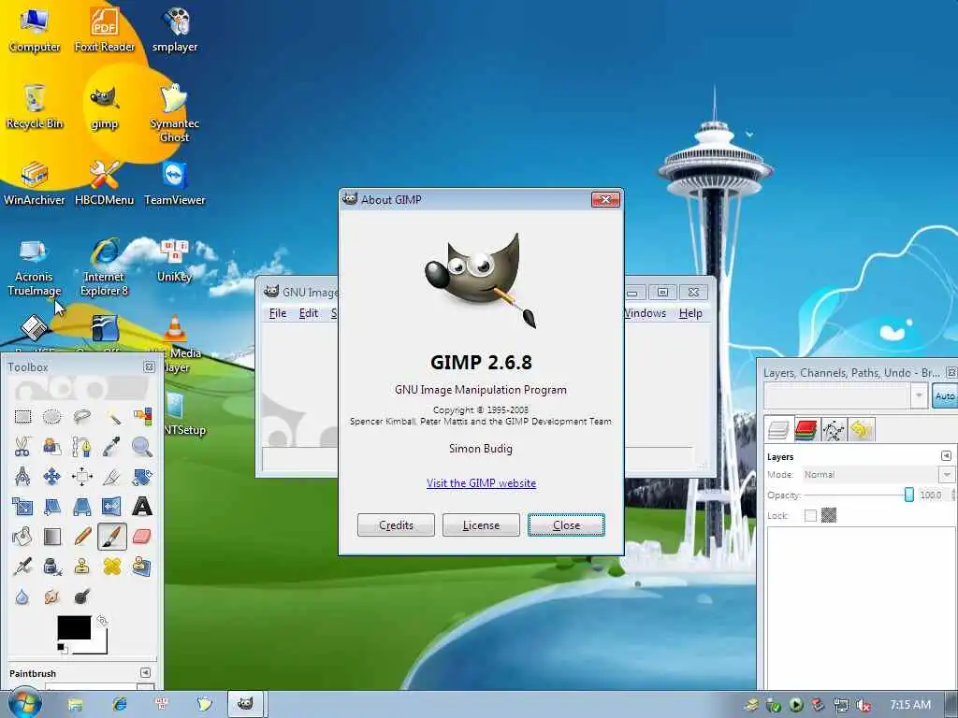Viewport: 958px width, 718px height.
Task: Switch to the Paths tab in dock
Action: pos(834,430)
